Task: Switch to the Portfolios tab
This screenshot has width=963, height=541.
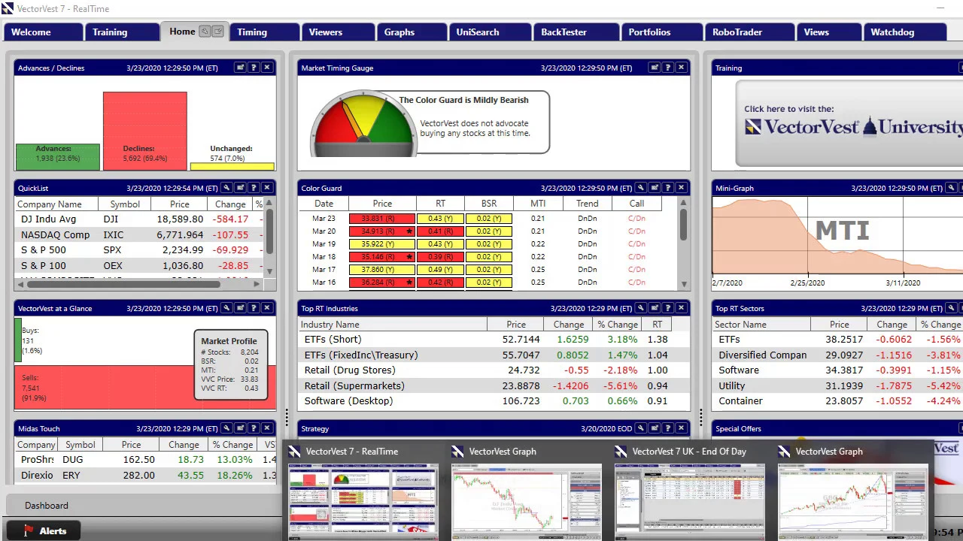Action: click(661, 32)
